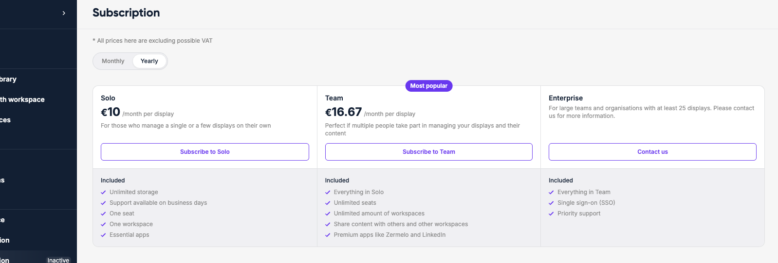778x263 pixels.
Task: Switch billing to Monthly
Action: pyautogui.click(x=113, y=61)
